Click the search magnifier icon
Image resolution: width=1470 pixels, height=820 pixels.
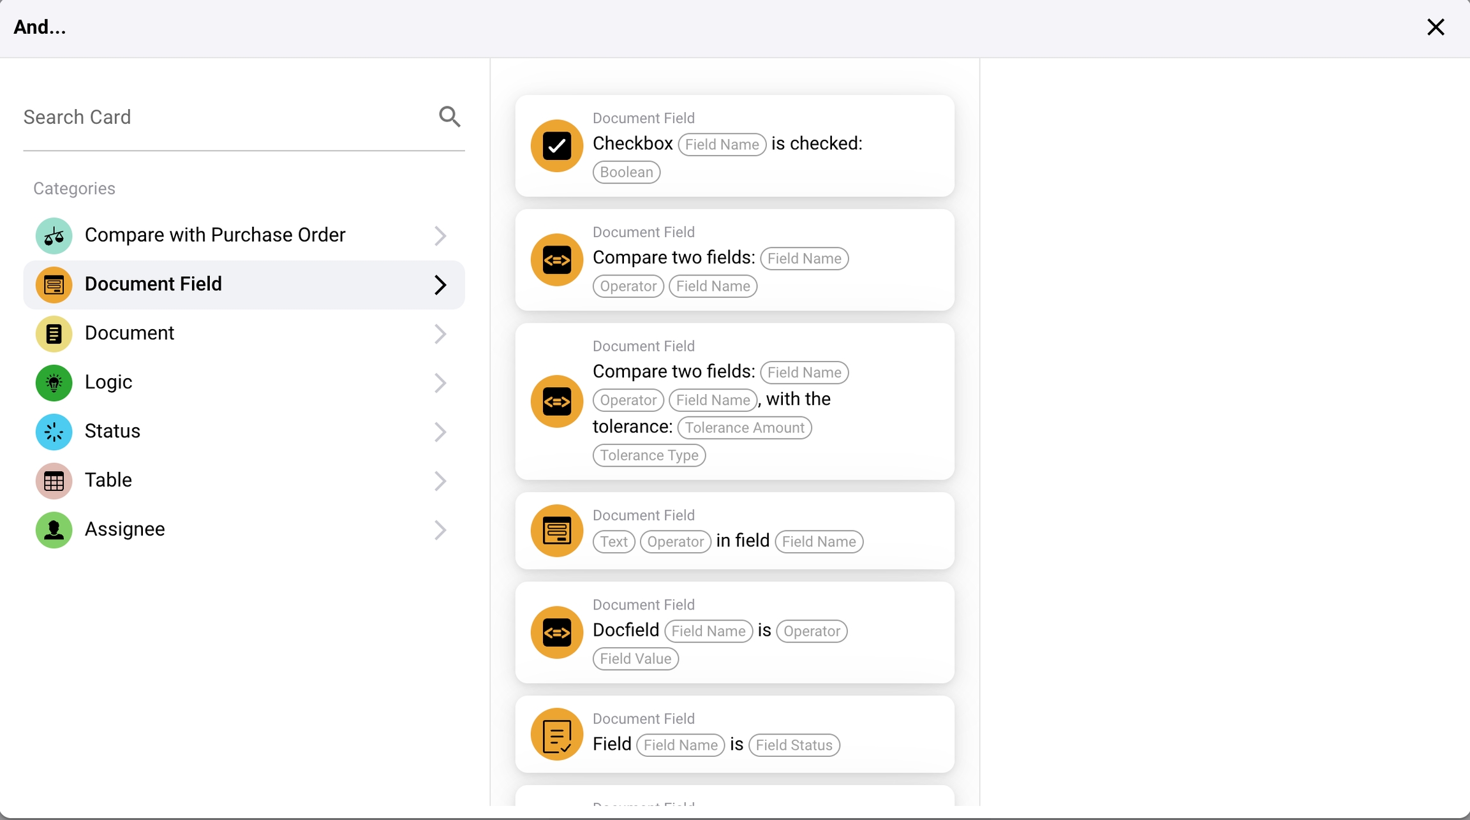[x=450, y=117]
